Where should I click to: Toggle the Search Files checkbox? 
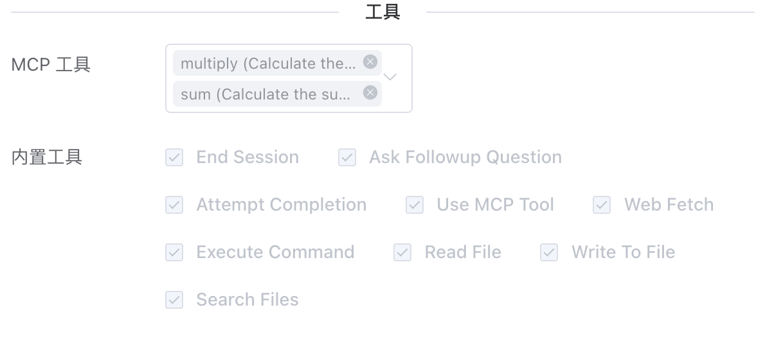[174, 300]
